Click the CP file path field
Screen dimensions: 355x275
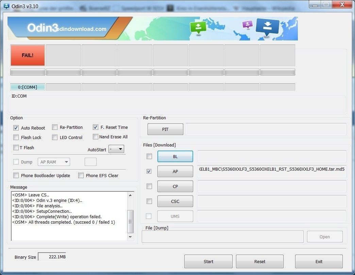[272, 186]
